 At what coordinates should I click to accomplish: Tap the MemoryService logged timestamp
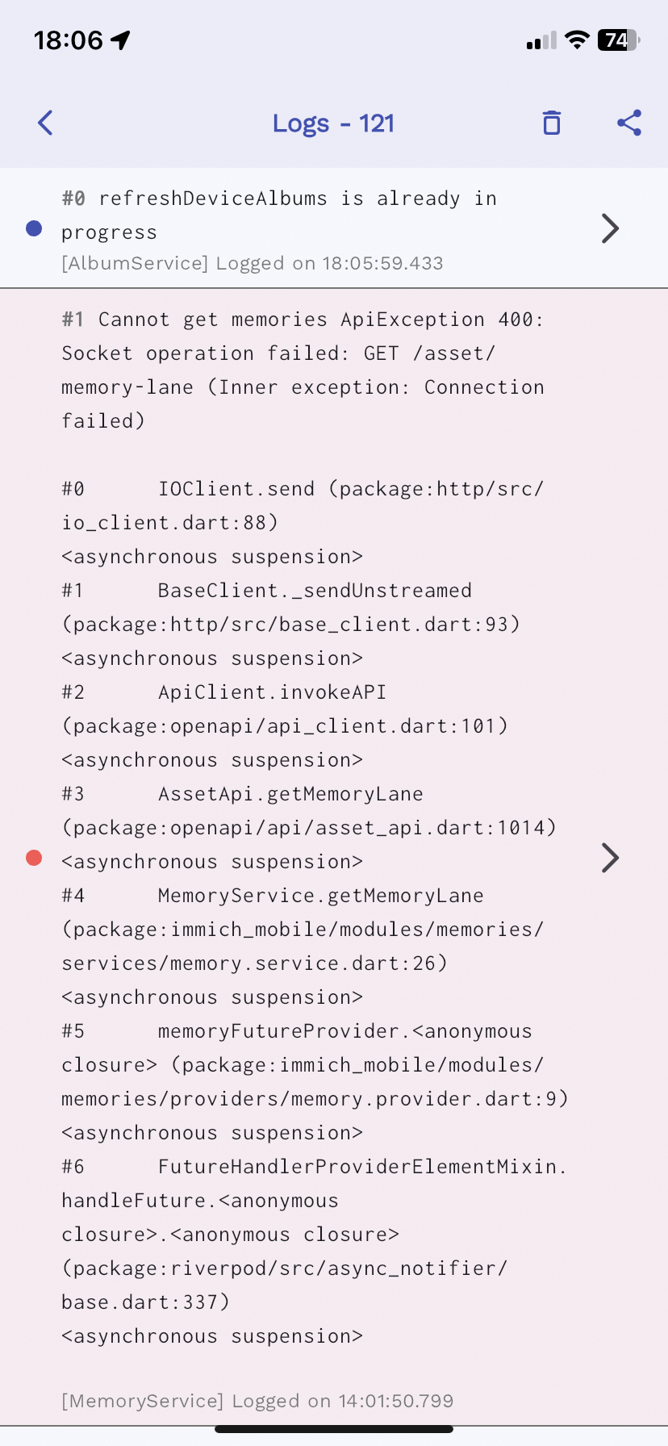click(x=257, y=1401)
